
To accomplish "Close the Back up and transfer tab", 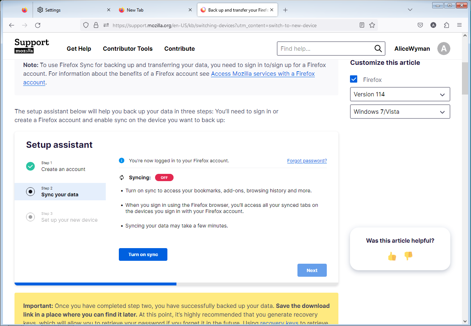I will (x=272, y=10).
